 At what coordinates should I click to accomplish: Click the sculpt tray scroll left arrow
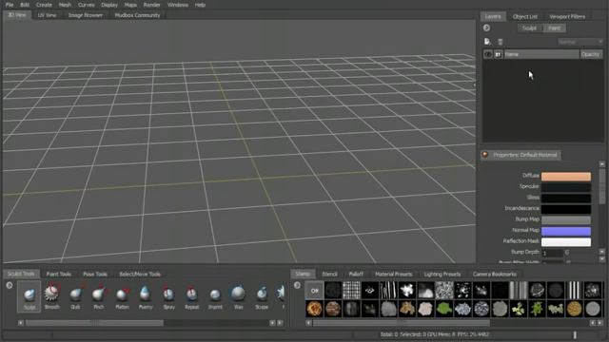21,323
